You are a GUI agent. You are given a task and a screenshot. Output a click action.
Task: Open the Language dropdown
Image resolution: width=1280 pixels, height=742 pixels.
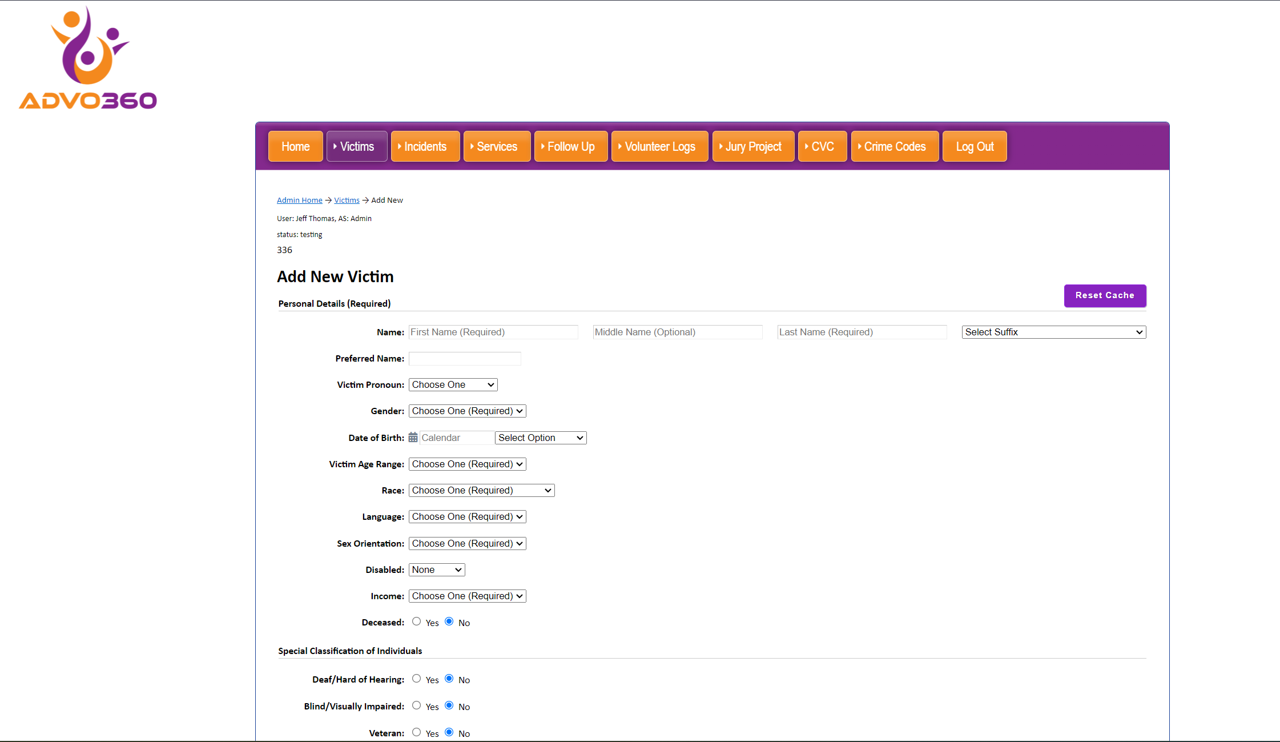point(468,517)
